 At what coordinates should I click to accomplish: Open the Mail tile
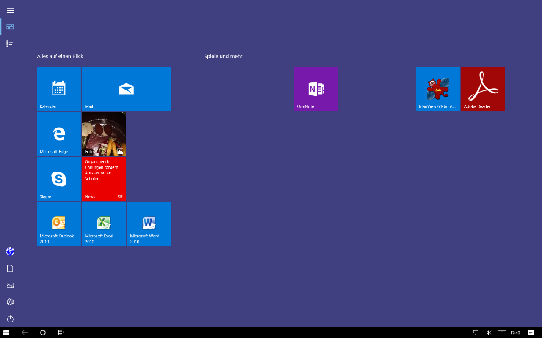(x=127, y=89)
